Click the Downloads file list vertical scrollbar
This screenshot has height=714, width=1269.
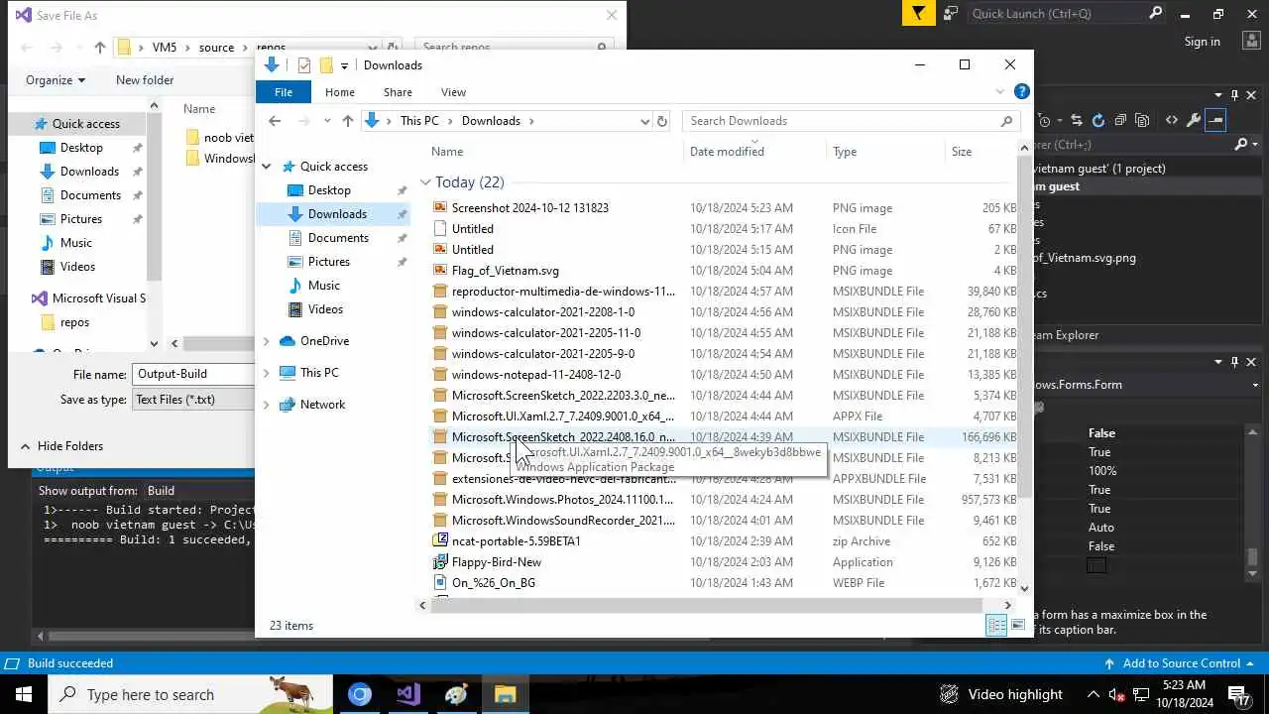pos(1025,327)
